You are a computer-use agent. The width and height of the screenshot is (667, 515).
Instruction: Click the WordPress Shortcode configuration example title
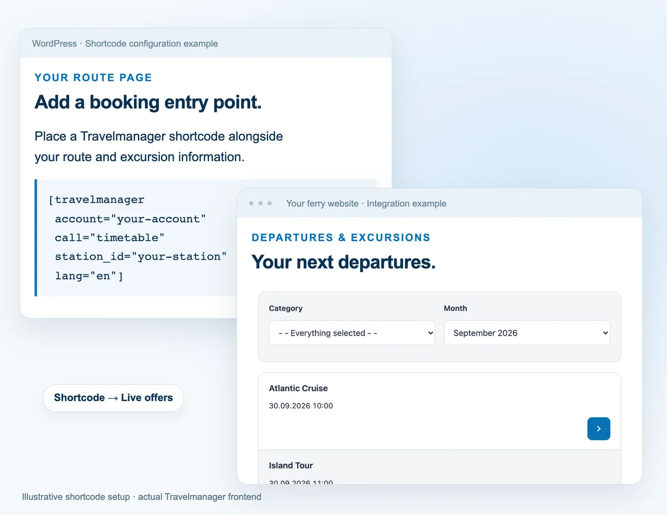pos(125,44)
